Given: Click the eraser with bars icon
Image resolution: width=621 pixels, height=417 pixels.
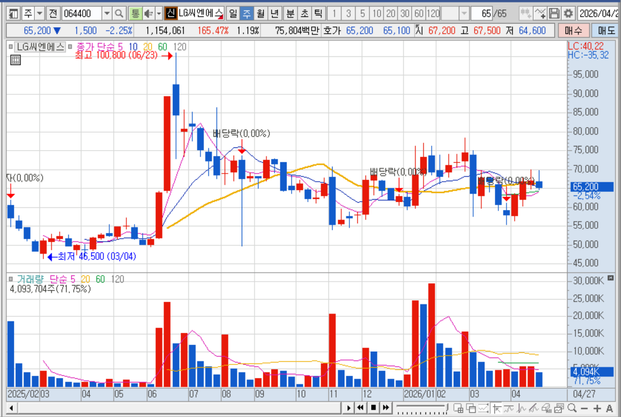Looking at the screenshot, I should pyautogui.click(x=546, y=408).
